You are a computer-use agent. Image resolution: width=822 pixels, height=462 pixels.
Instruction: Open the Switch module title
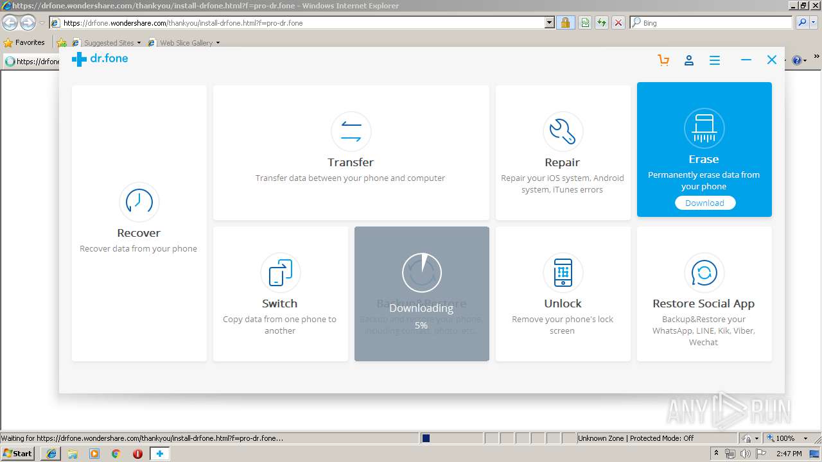(280, 304)
